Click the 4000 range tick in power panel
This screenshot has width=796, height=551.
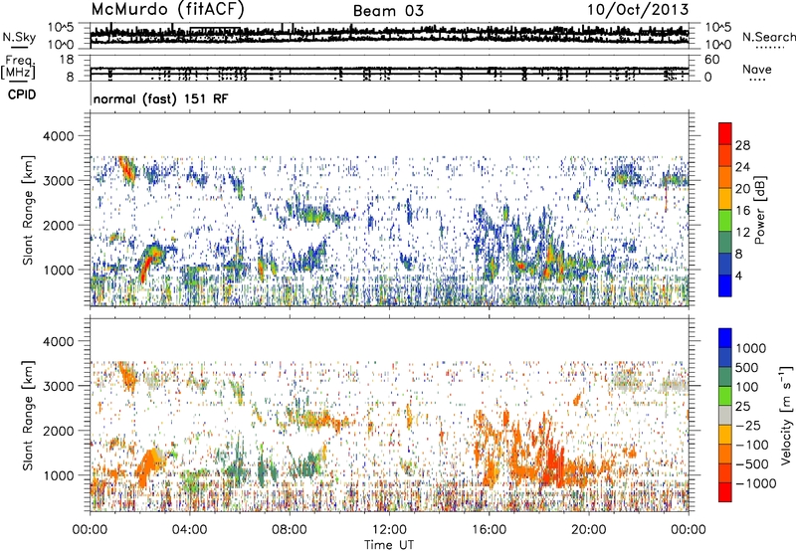coord(60,136)
